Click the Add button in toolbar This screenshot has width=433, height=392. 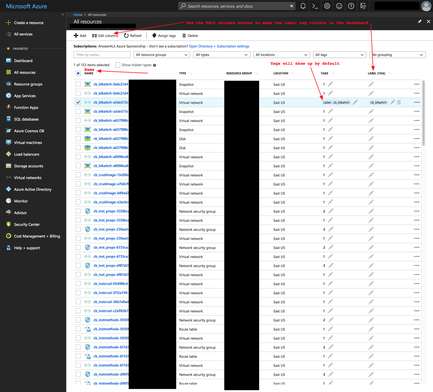tap(80, 35)
